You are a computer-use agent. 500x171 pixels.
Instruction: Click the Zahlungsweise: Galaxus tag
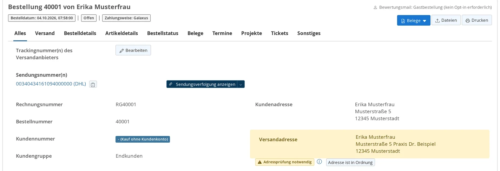[126, 18]
